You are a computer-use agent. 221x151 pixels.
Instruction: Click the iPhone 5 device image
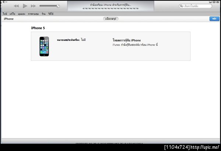point(44,47)
